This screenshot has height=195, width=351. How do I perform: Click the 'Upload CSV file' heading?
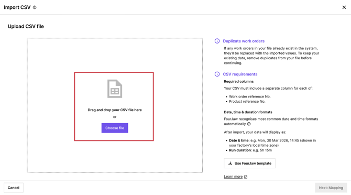coord(26,26)
